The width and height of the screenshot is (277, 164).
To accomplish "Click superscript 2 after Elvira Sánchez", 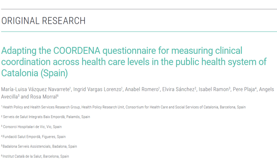I will pos(195,88).
